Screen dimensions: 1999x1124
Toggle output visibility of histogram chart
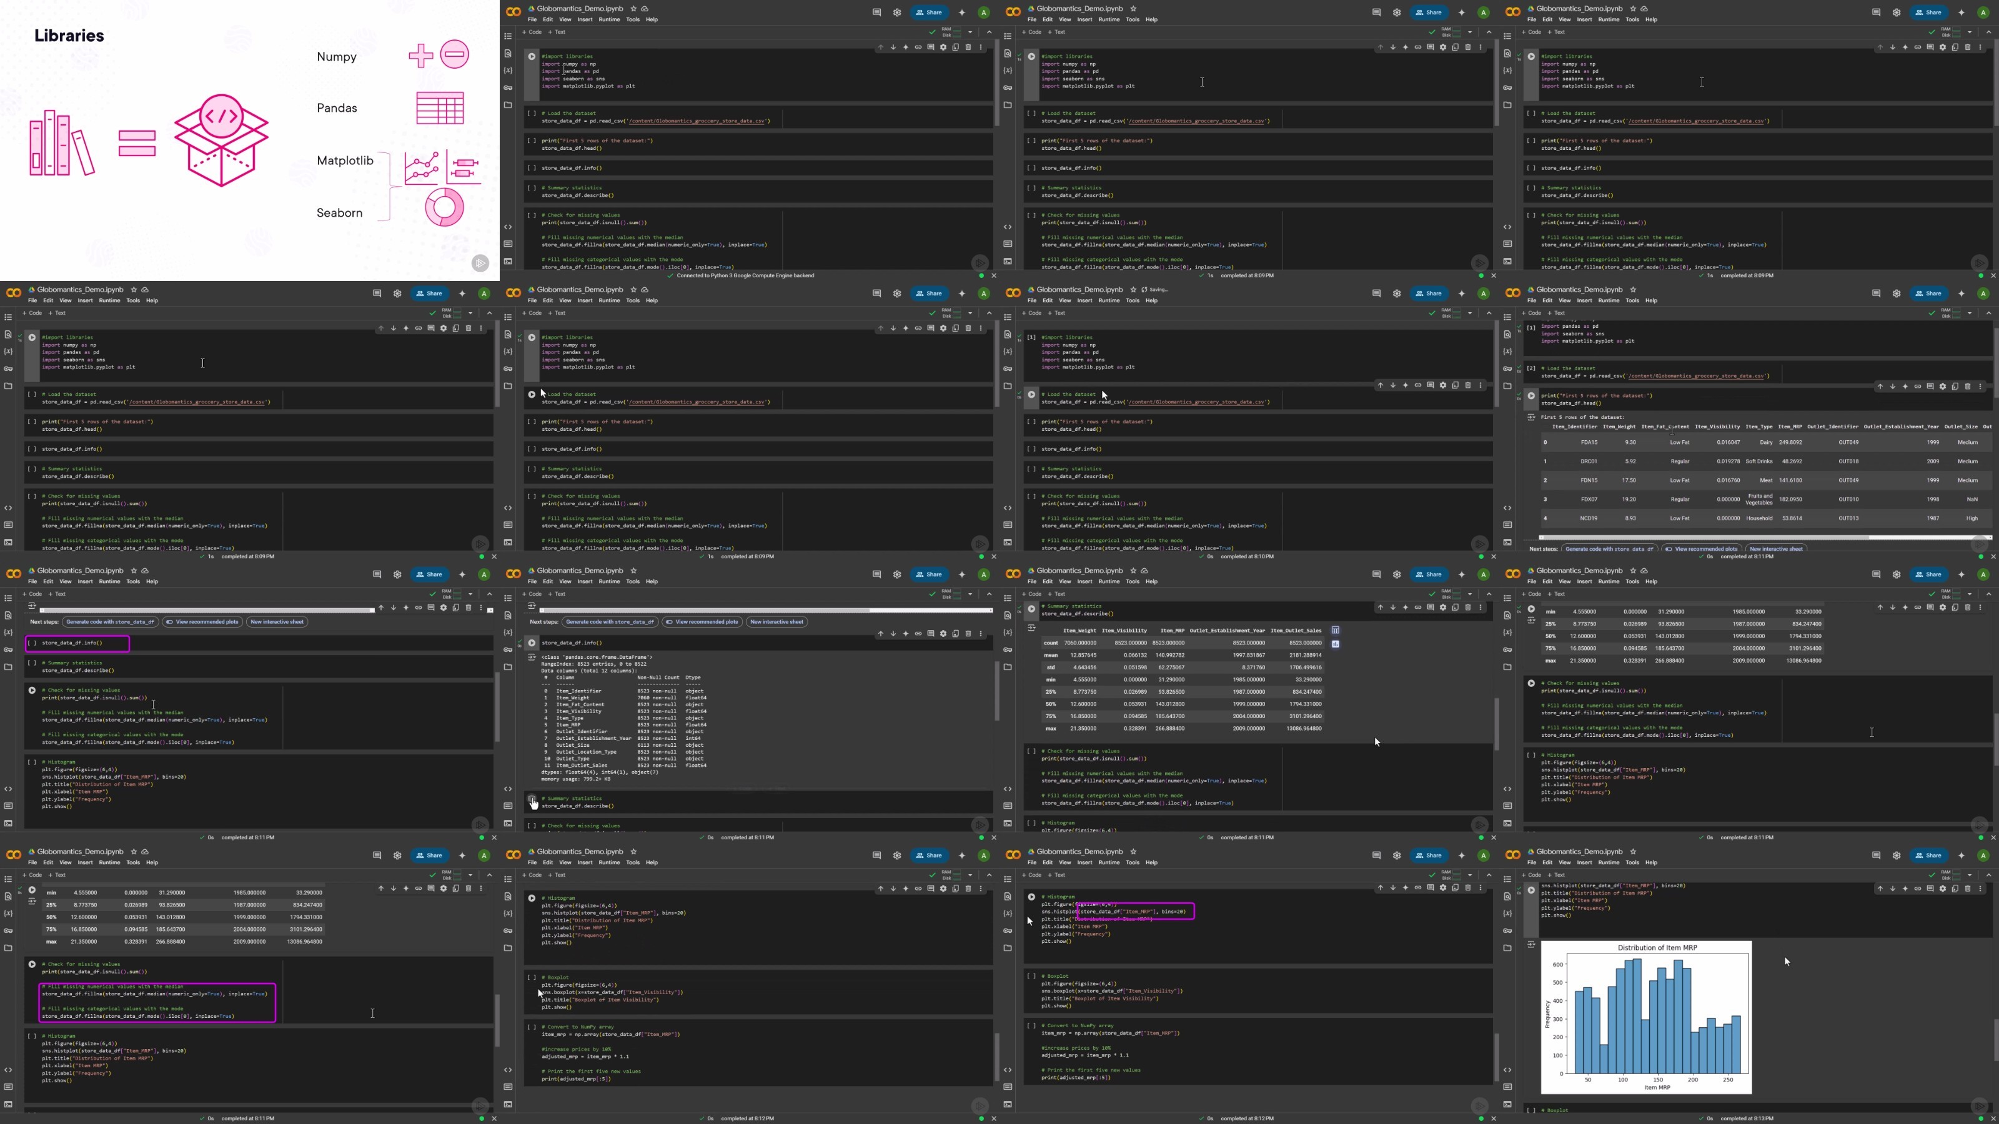click(1531, 945)
